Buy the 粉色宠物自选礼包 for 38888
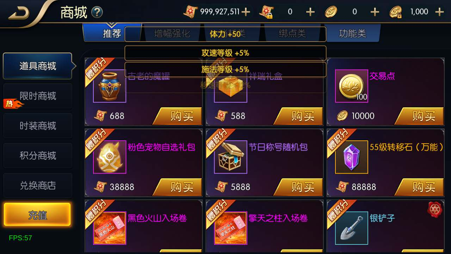The width and height of the screenshot is (451, 254). pyautogui.click(x=179, y=187)
